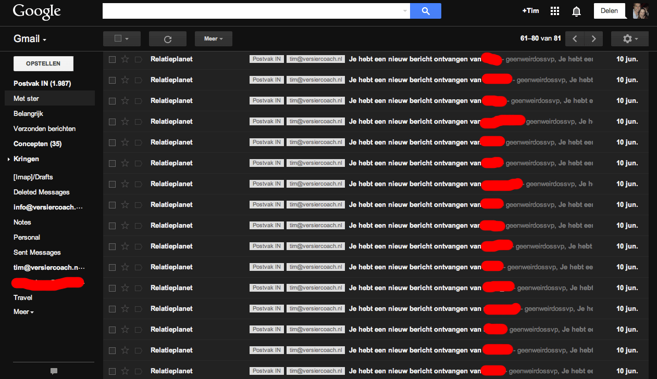Tick the select-all checkbox in toolbar

(x=118, y=38)
